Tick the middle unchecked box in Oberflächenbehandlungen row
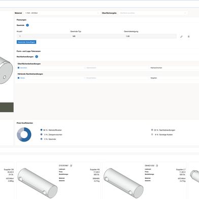The width and height of the screenshot is (199, 199). [85, 68]
